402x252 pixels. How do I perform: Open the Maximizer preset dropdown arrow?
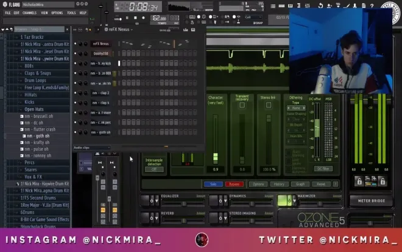click(295, 201)
